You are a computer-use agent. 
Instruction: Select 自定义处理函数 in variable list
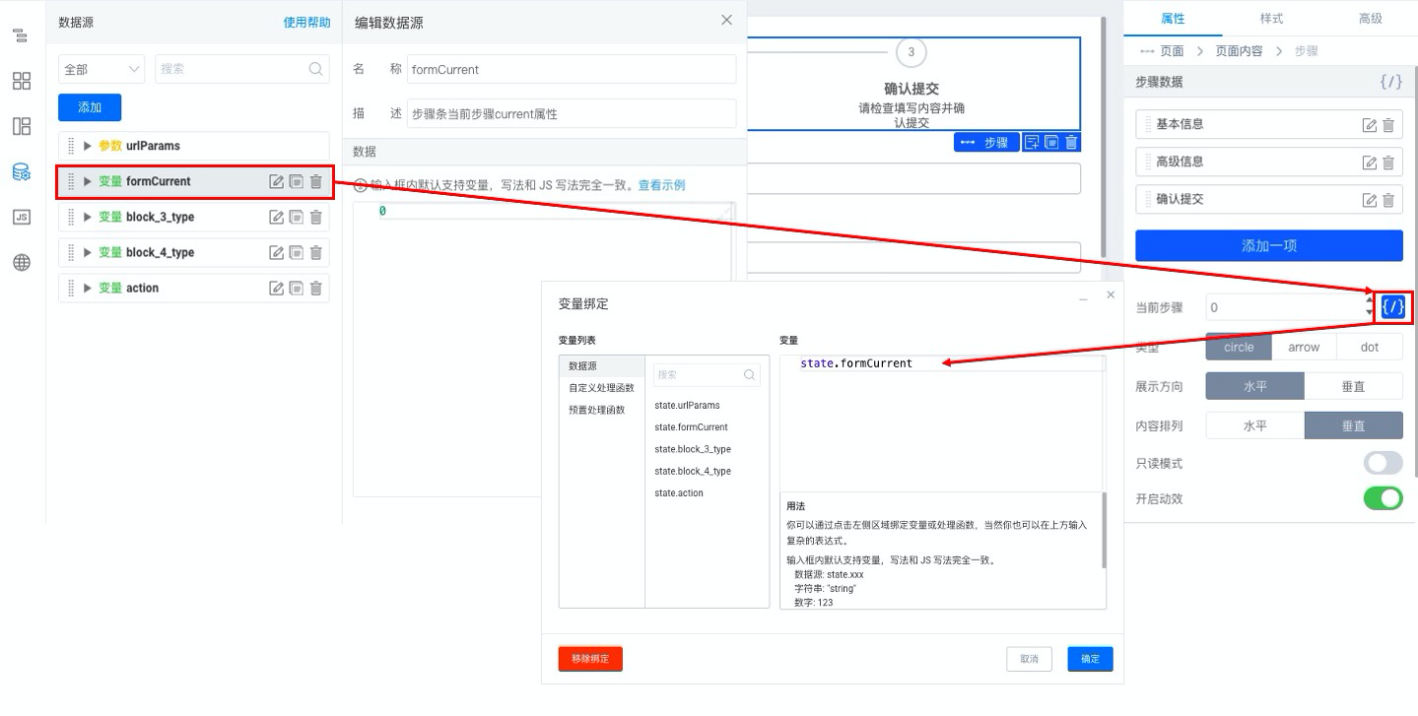601,388
